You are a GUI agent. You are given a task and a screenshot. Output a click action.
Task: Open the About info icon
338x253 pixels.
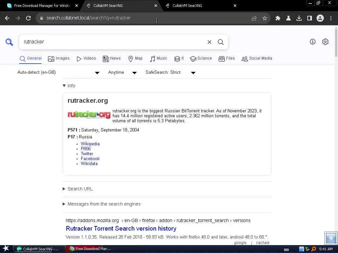pos(313,42)
